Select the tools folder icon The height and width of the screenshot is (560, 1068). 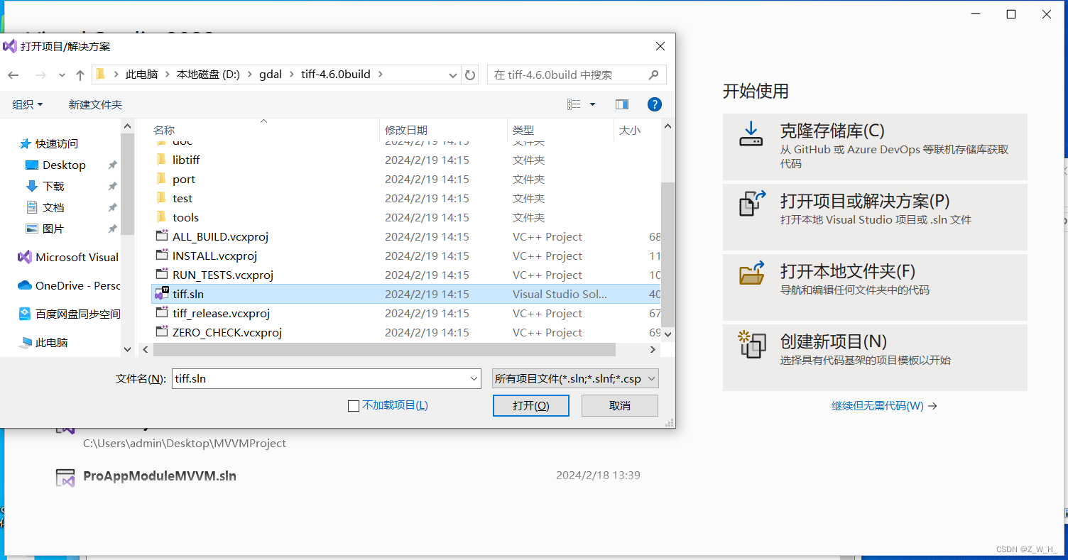[x=160, y=217]
